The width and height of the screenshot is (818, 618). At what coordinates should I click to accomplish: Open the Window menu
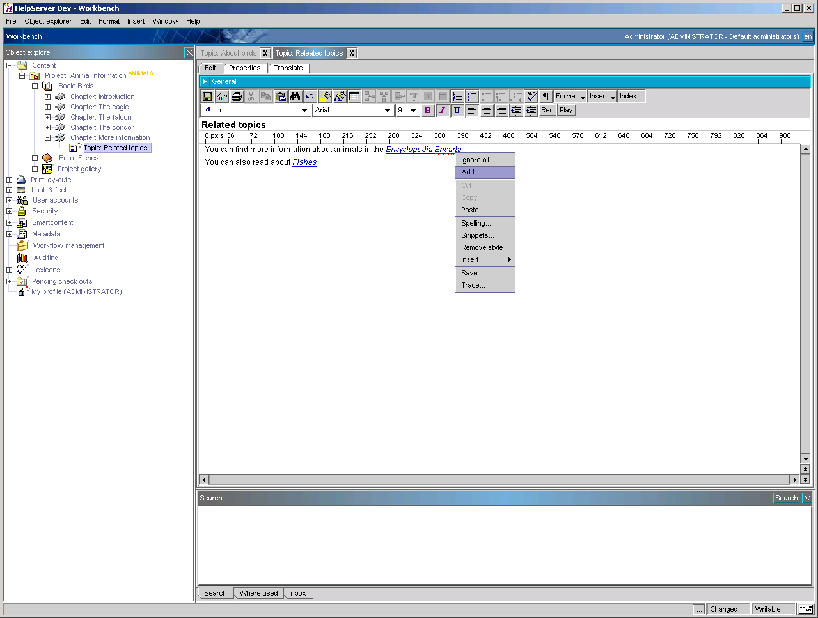tap(165, 21)
